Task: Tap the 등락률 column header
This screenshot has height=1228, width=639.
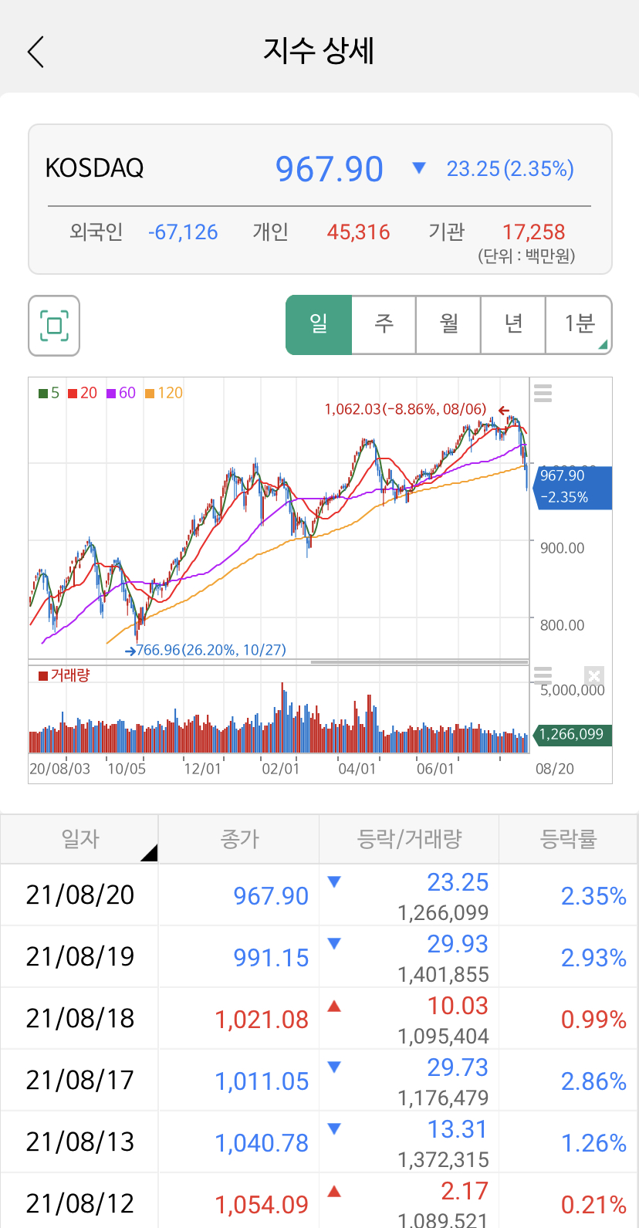Action: 569,838
